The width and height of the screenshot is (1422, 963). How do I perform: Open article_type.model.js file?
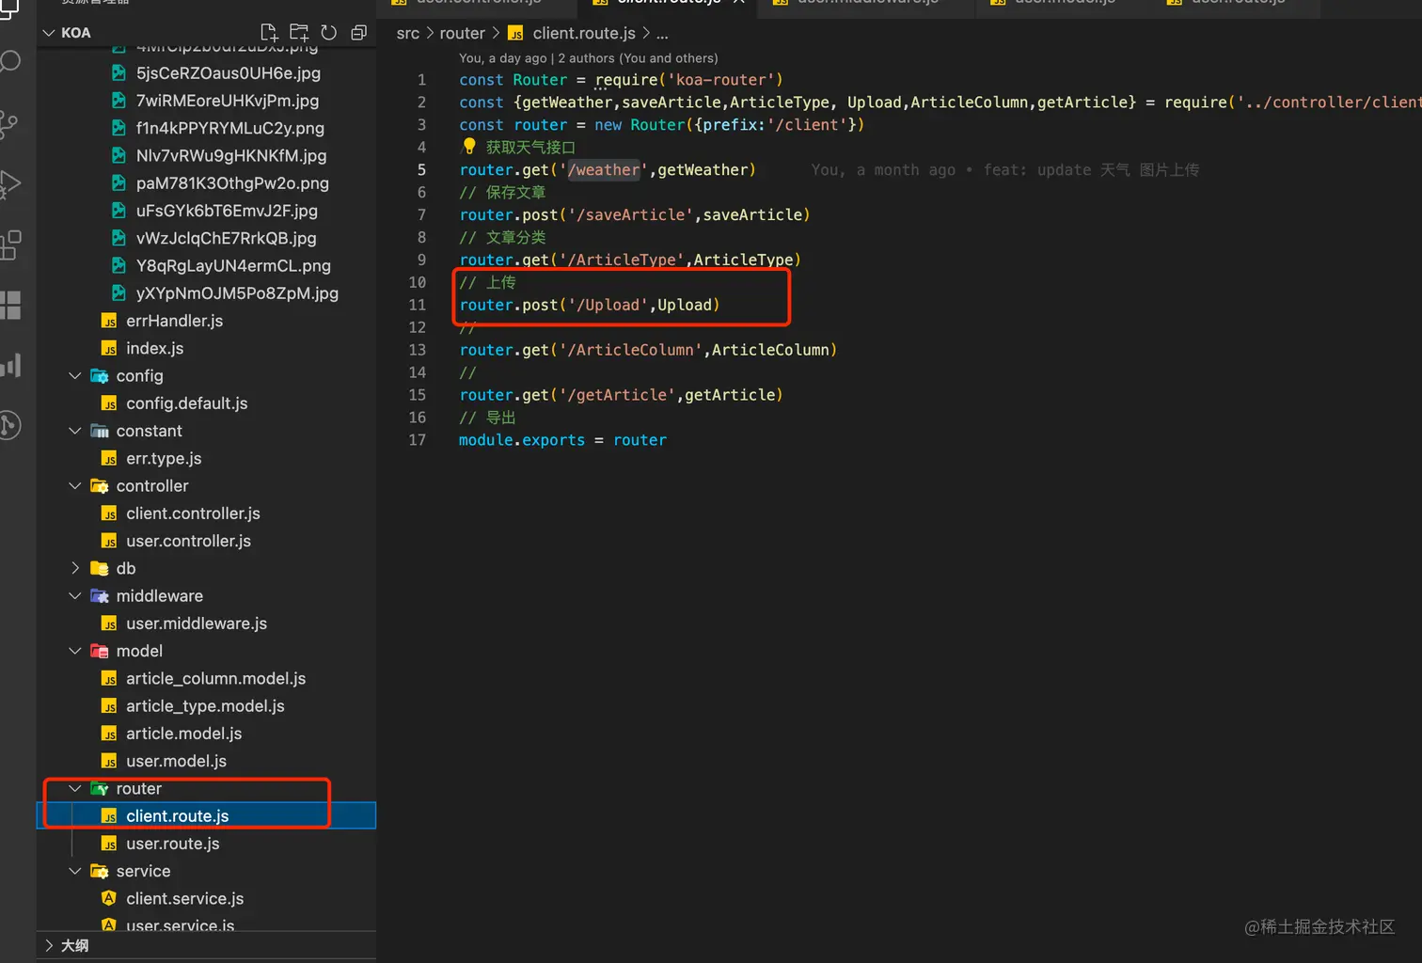[205, 705]
